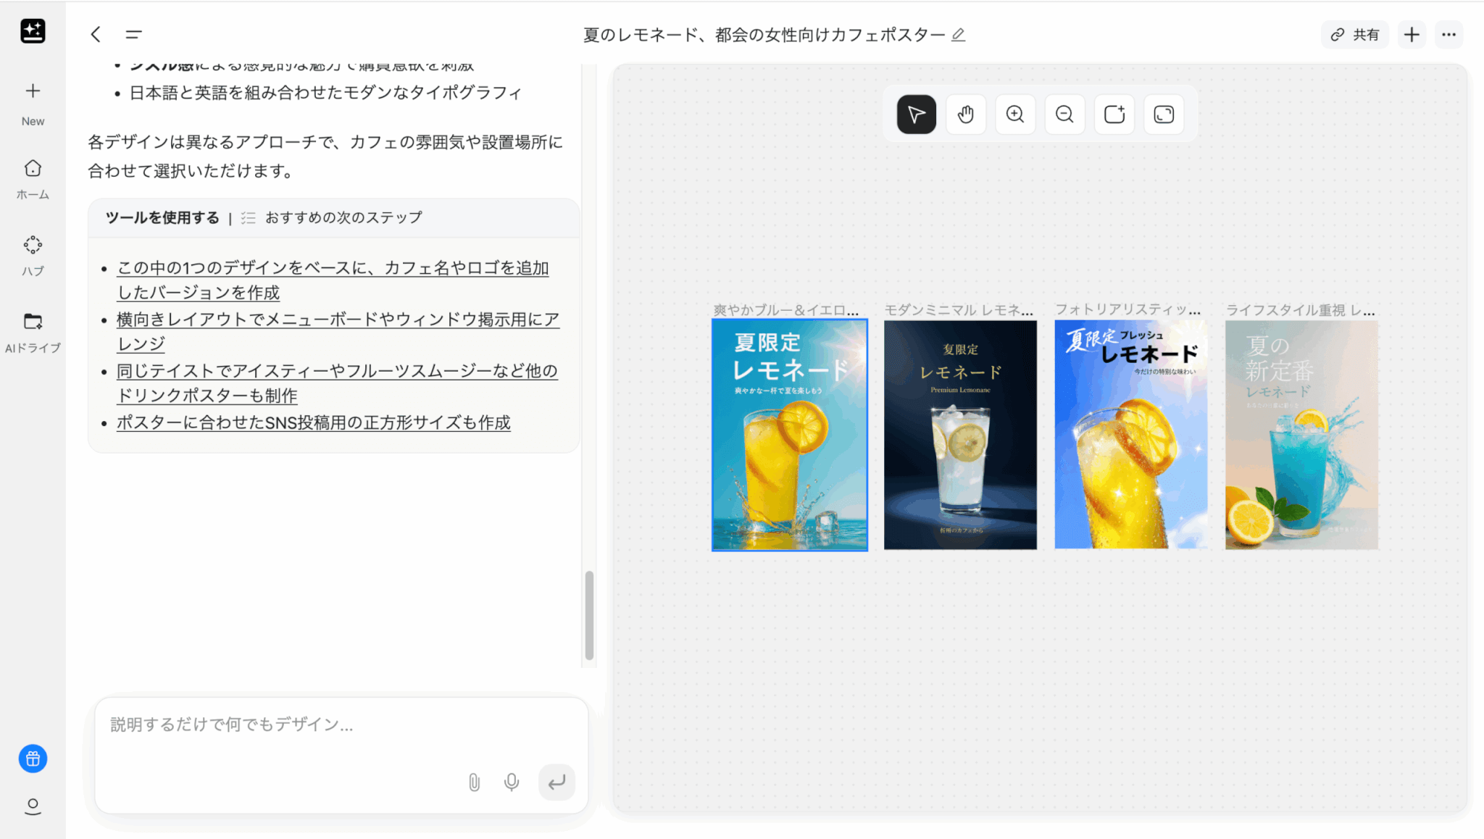Image resolution: width=1484 pixels, height=839 pixels.
Task: Toggle the sidebar collapse lines icon
Action: point(133,34)
